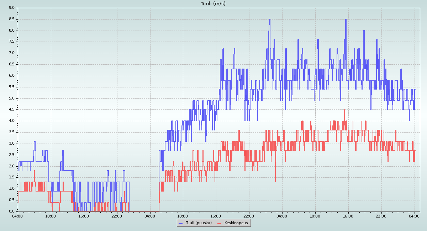Click the 6.0 value on vertical axis
The height and width of the screenshot is (231, 427).
[x=12, y=76]
